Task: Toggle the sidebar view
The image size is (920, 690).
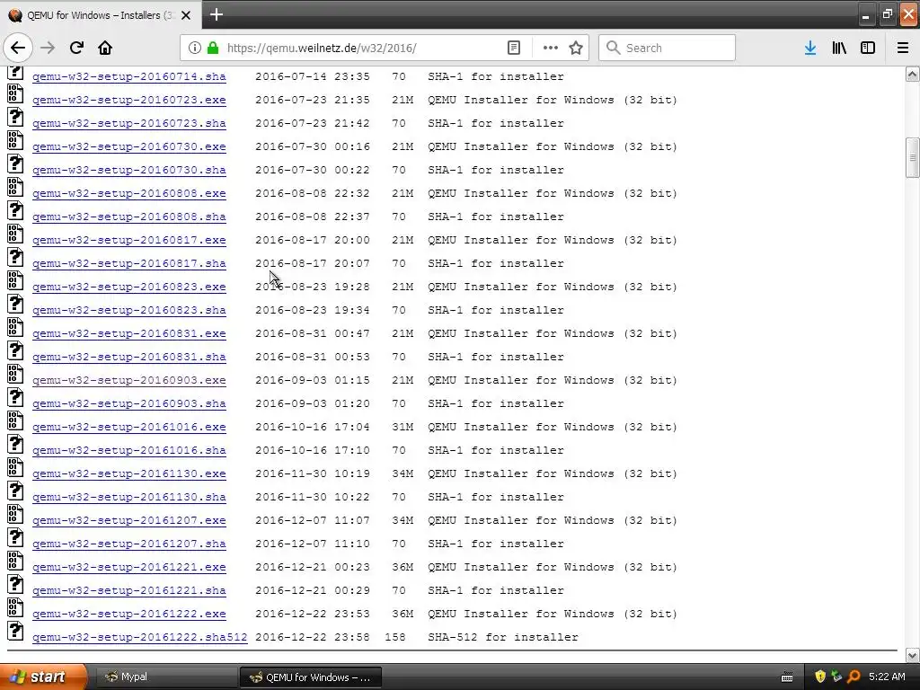Action: point(868,48)
